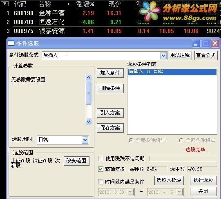The height and width of the screenshot is (199, 221).
Task: Click the 涨跌不定周期 input field
Action: point(183,159)
